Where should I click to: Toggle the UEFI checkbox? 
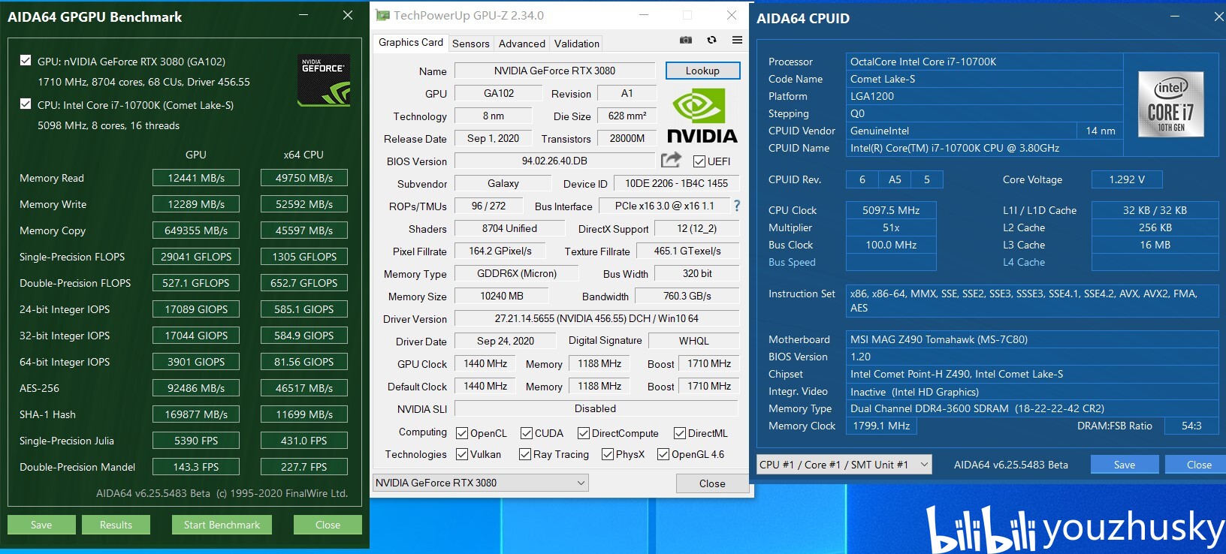point(699,161)
